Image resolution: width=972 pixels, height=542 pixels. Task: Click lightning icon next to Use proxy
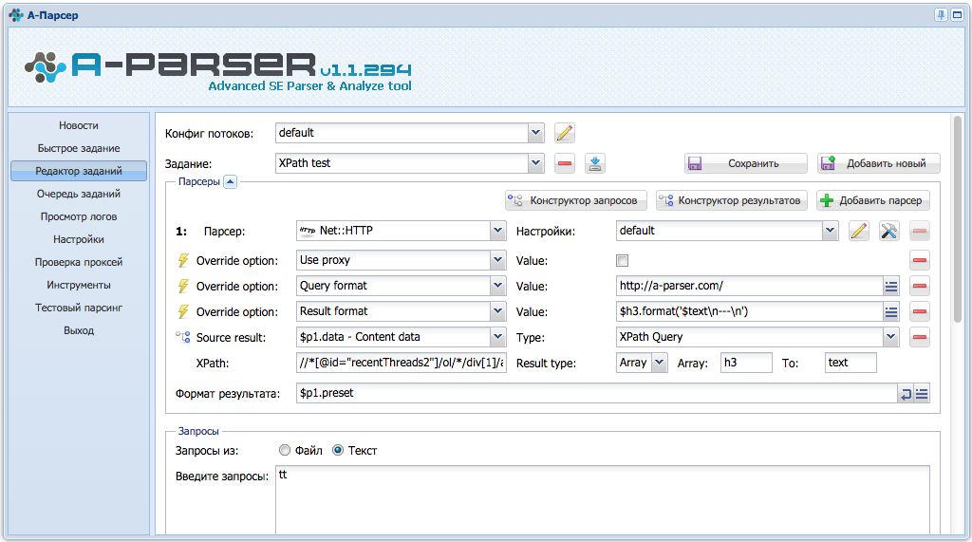183,260
